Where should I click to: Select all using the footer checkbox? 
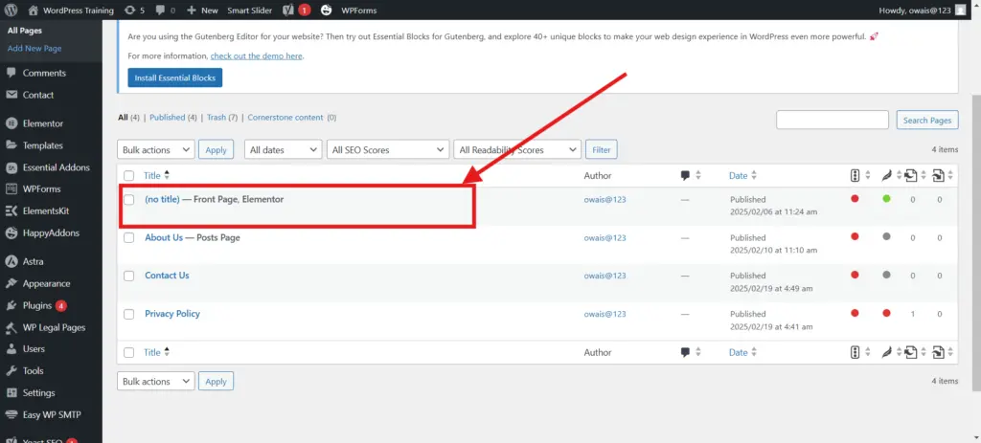click(x=129, y=353)
